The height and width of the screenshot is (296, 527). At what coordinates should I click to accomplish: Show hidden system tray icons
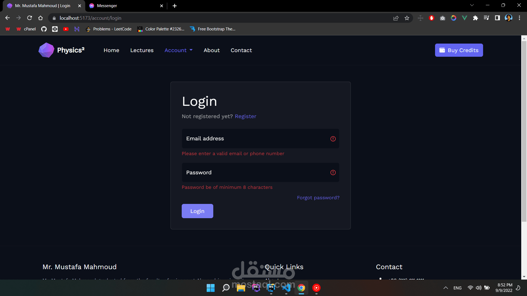446,288
